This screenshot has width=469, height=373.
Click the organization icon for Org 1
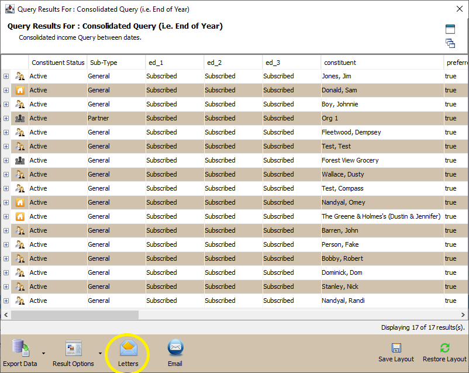tap(20, 119)
